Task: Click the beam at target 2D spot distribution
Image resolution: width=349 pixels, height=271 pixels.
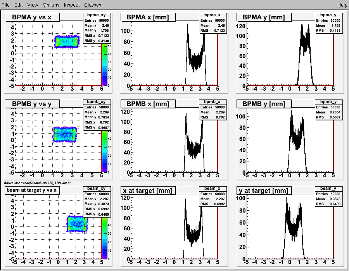Action: point(77,224)
